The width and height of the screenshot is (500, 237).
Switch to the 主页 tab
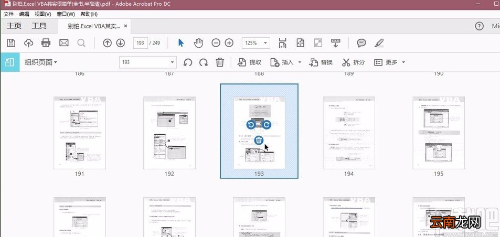14,26
